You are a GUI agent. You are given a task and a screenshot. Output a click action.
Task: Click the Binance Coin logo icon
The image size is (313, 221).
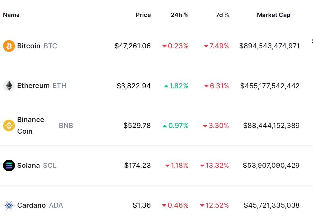pyautogui.click(x=9, y=126)
